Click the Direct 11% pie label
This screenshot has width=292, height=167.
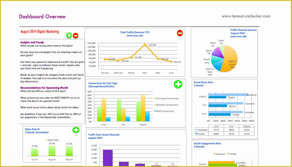(x=206, y=61)
